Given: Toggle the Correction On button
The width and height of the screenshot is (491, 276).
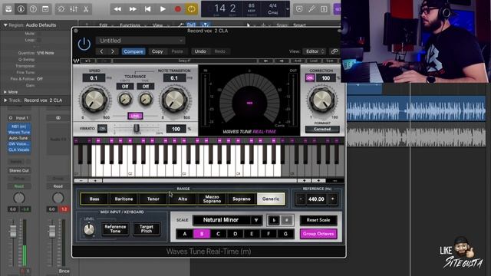Looking at the screenshot, I should [310, 78].
